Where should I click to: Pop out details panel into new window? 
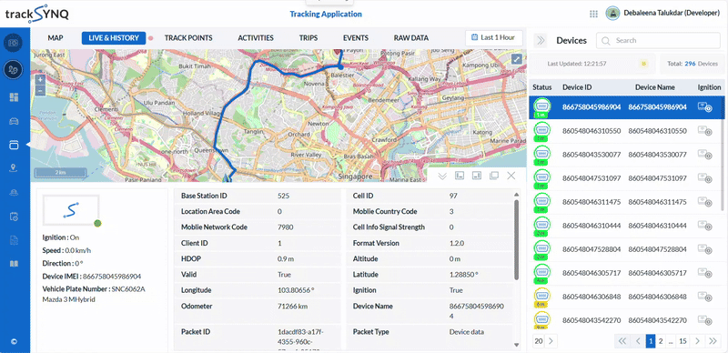[493, 176]
